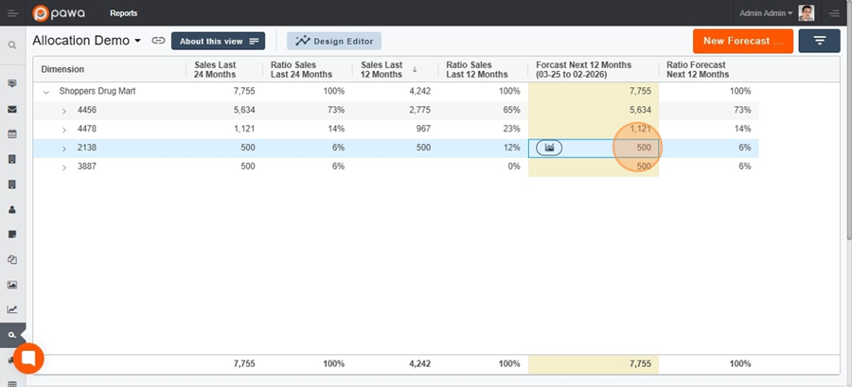This screenshot has height=387, width=852.
Task: Expand row 3887
Action: [x=64, y=167]
